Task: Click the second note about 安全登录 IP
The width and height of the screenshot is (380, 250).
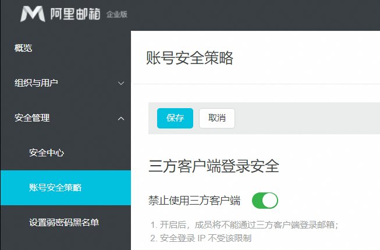Action: point(201,238)
